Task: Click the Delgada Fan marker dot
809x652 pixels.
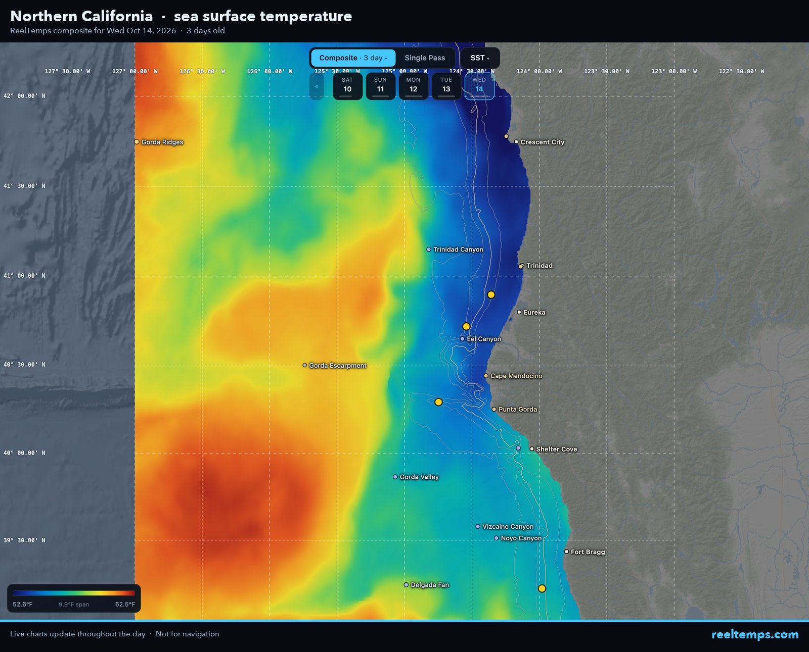Action: pyautogui.click(x=406, y=585)
